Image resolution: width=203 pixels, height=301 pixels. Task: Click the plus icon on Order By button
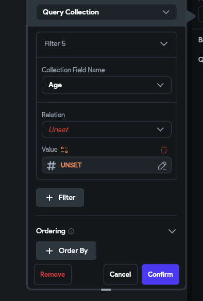[x=49, y=251]
